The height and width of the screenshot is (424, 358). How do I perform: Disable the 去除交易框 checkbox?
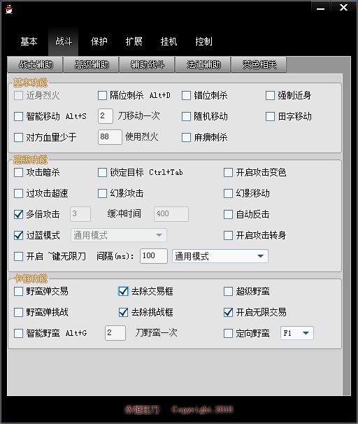coord(123,291)
